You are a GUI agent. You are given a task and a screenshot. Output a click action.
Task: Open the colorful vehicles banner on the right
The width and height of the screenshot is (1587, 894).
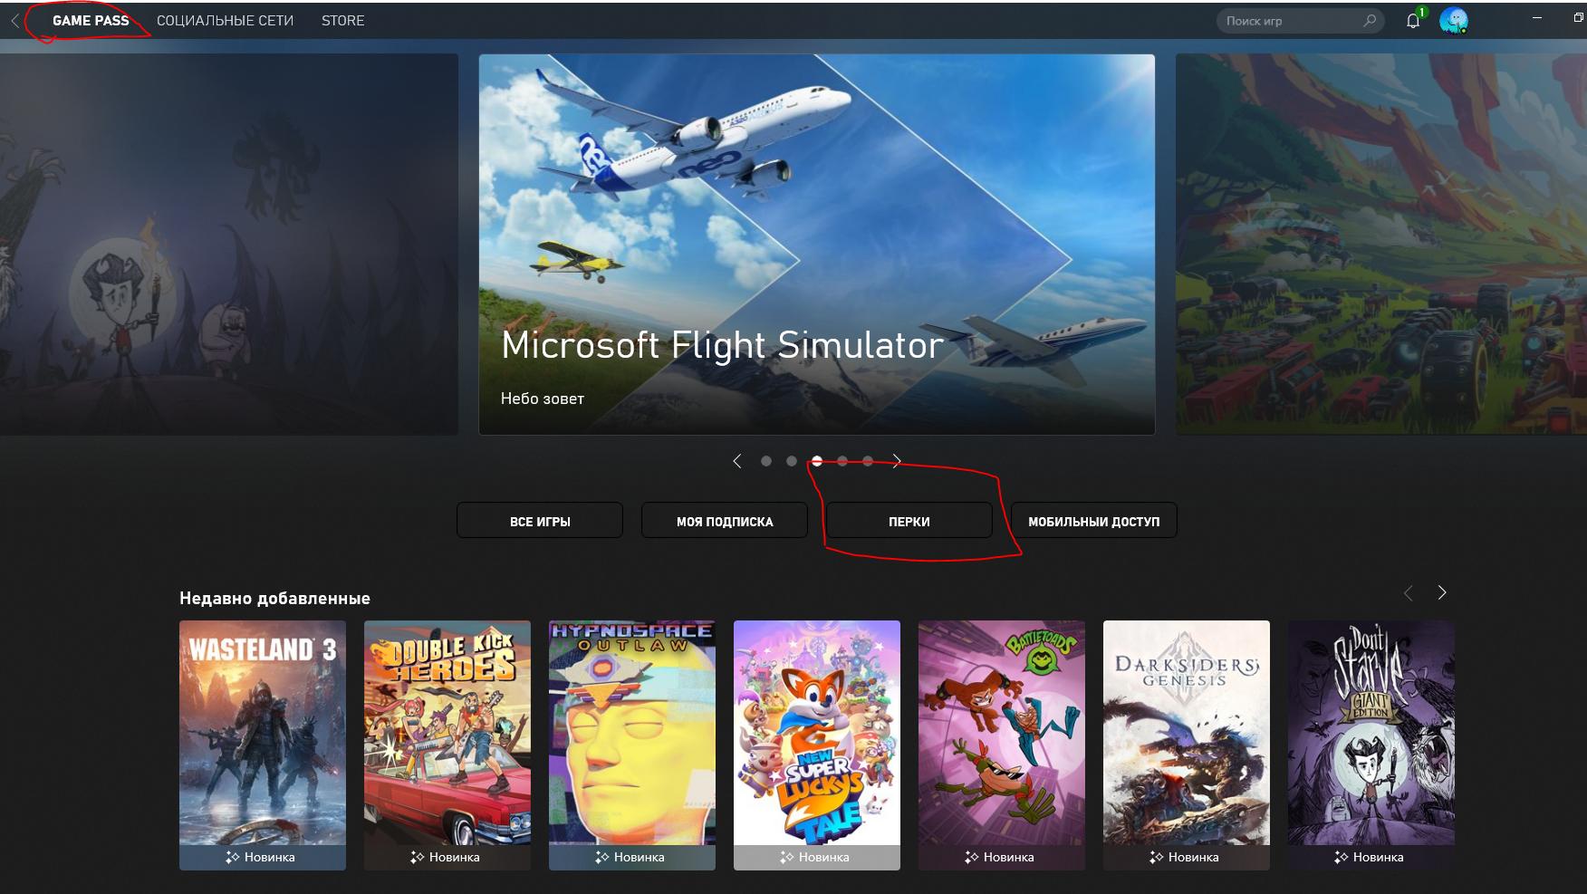[x=1381, y=245]
